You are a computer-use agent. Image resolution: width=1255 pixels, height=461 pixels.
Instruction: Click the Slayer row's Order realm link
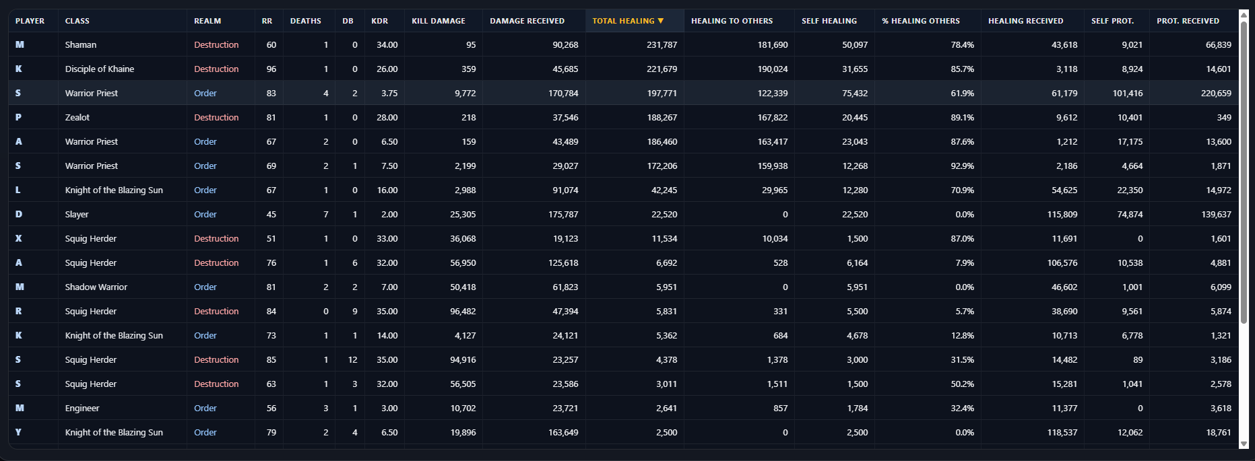205,214
